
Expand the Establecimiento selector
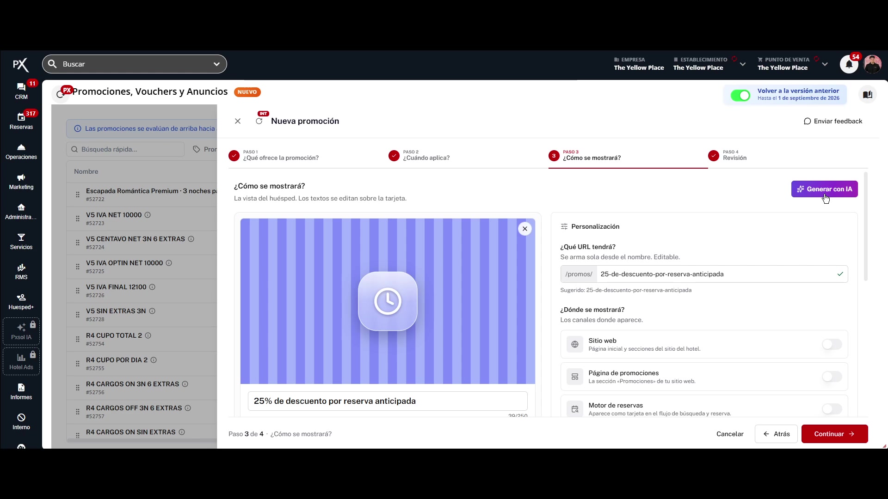click(x=743, y=64)
